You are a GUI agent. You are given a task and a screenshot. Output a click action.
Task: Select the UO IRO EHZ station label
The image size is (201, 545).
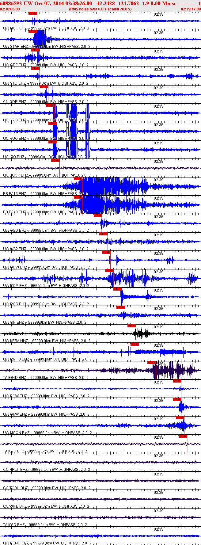coord(45,157)
